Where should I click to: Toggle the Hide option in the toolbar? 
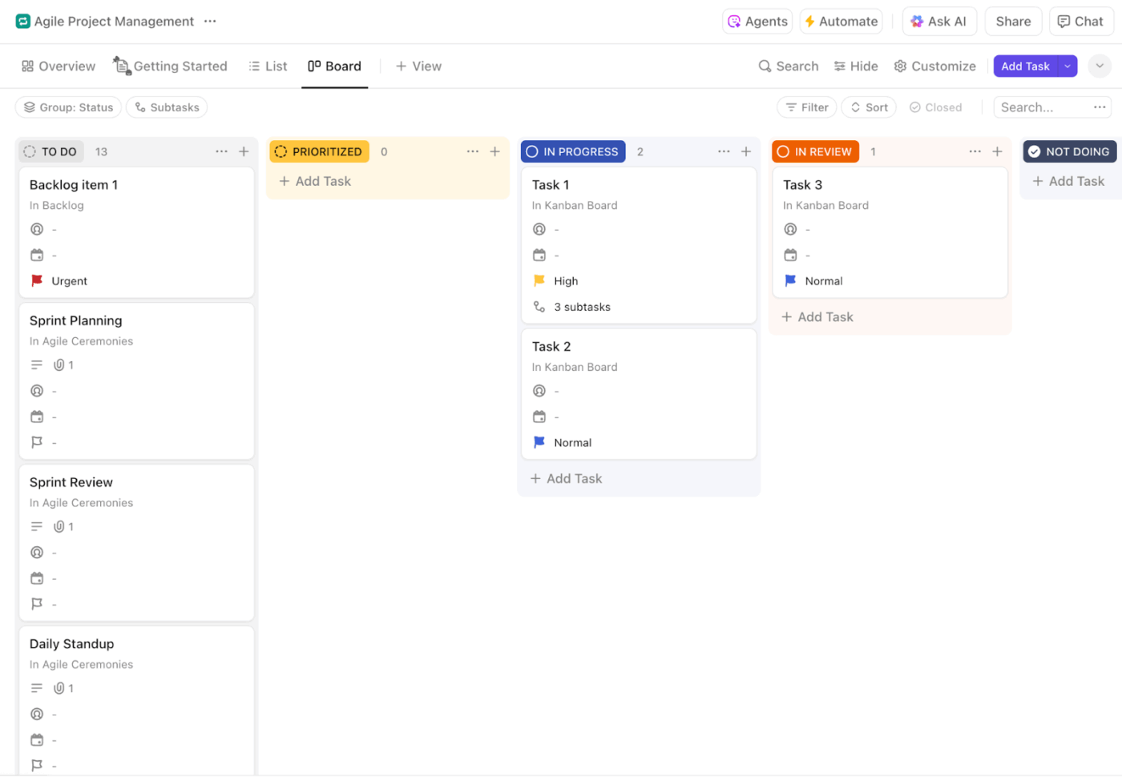855,66
